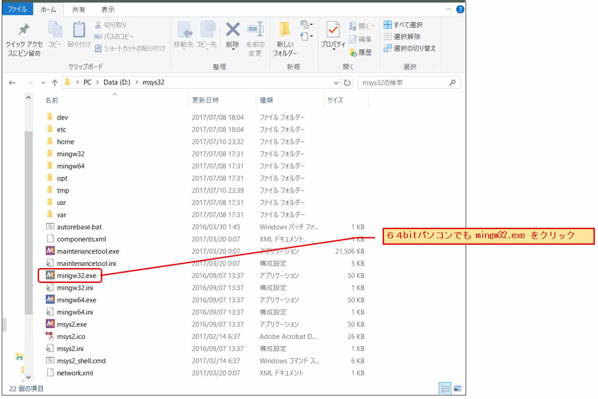
Task: Click the Paste (貼り付け) clipboard icon
Action: click(x=79, y=30)
